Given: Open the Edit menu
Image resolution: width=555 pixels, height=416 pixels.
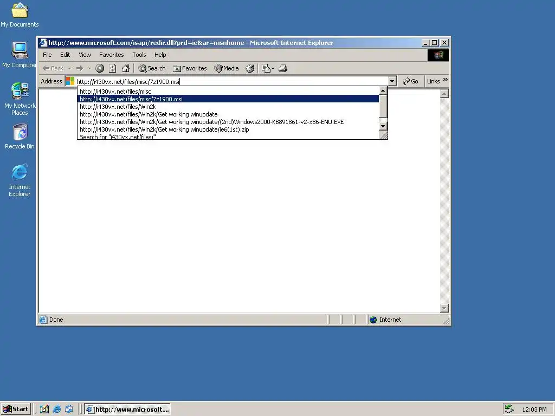Looking at the screenshot, I should click(x=65, y=55).
